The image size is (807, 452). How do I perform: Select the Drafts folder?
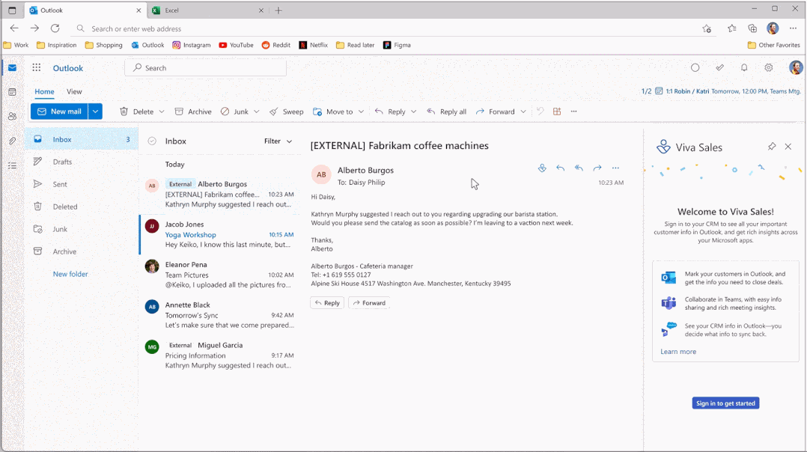coord(82,162)
